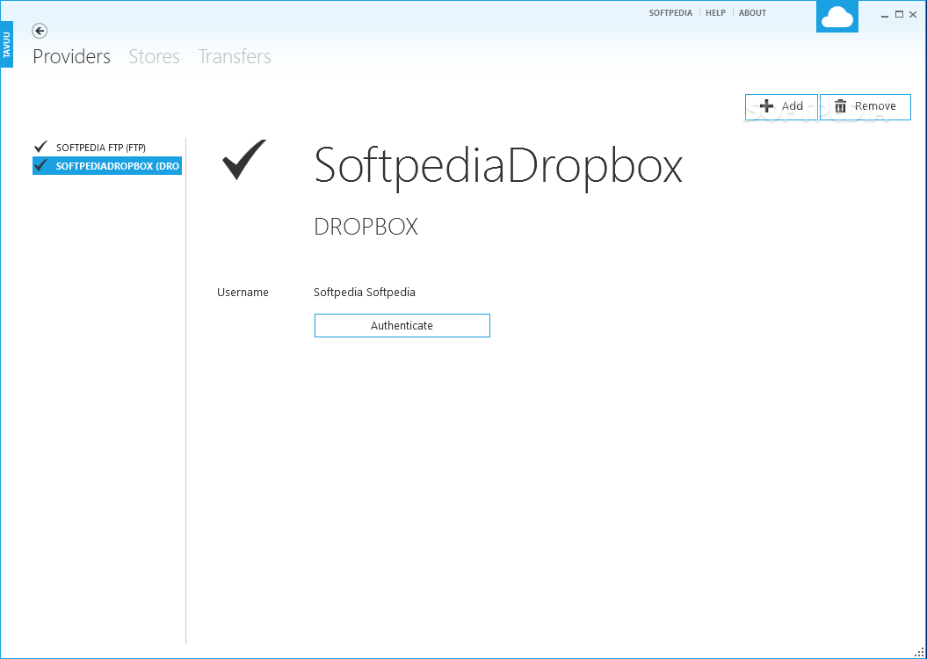Remove the selected provider
Image resolution: width=927 pixels, height=659 pixels.
[x=865, y=106]
